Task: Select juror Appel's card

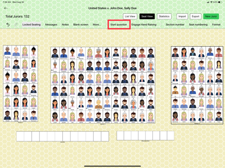Action: [90, 104]
